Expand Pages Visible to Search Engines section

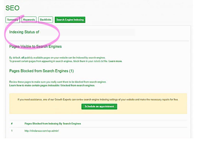(x=35, y=46)
